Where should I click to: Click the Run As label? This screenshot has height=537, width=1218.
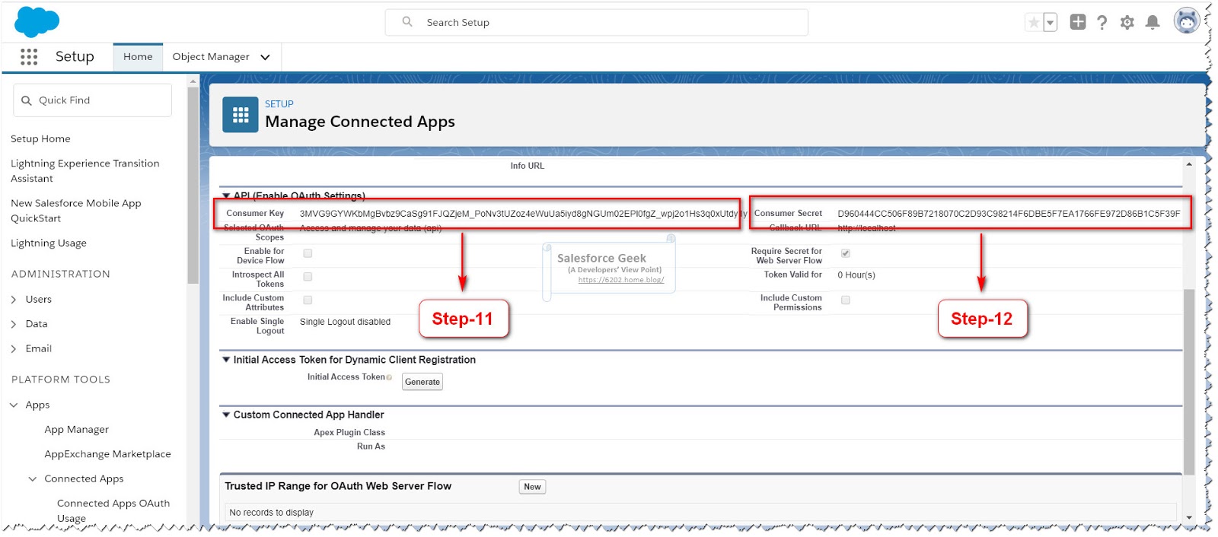pos(371,447)
